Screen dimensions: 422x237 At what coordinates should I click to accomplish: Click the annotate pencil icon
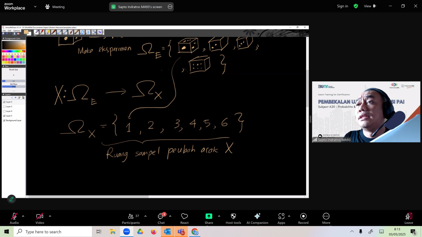pos(12,199)
